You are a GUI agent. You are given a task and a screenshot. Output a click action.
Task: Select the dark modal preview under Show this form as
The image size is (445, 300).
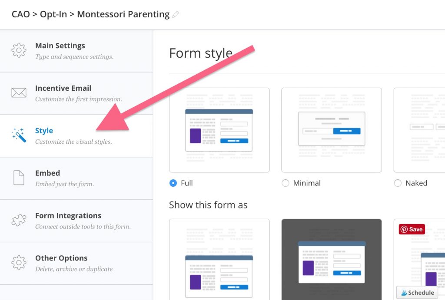(x=331, y=258)
